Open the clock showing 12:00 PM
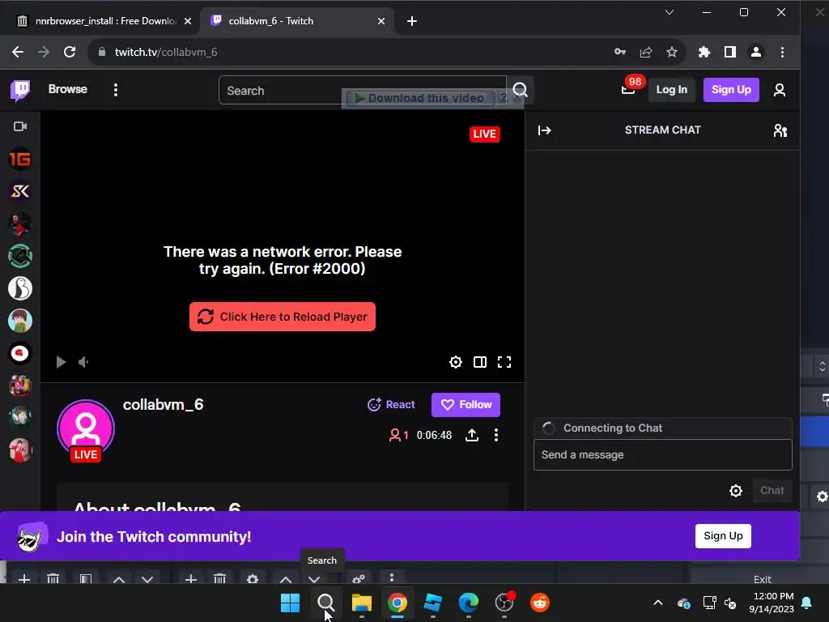This screenshot has height=622, width=829. (x=772, y=603)
